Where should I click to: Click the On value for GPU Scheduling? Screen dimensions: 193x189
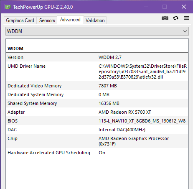point(102,153)
